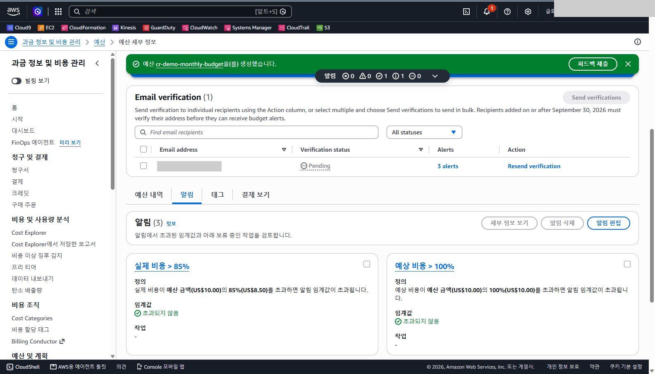This screenshot has width=655, height=374.
Task: Dismiss the green success banner
Action: tap(628, 64)
